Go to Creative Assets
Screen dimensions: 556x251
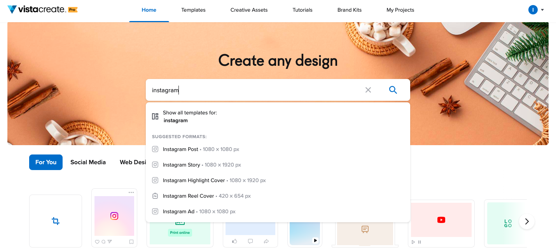(x=249, y=10)
